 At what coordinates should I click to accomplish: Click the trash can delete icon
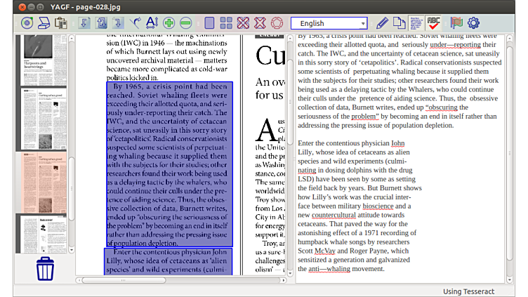(x=45, y=268)
